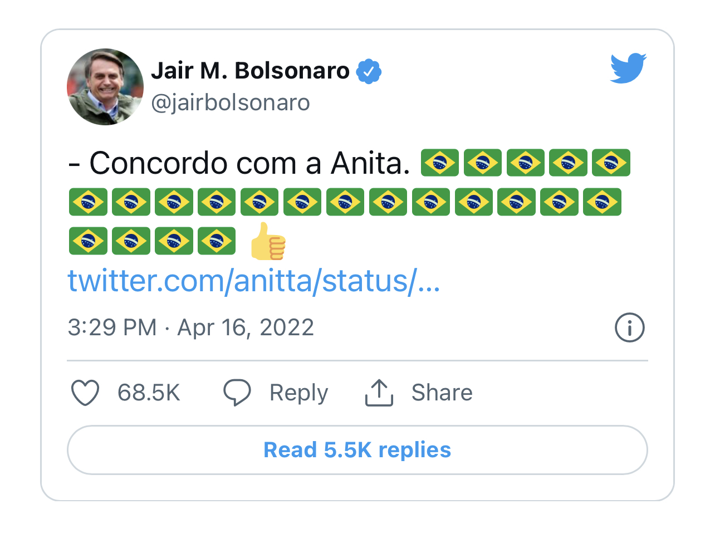Click the last flag emoji before thumbs up
This screenshot has width=715, height=548.
click(217, 241)
